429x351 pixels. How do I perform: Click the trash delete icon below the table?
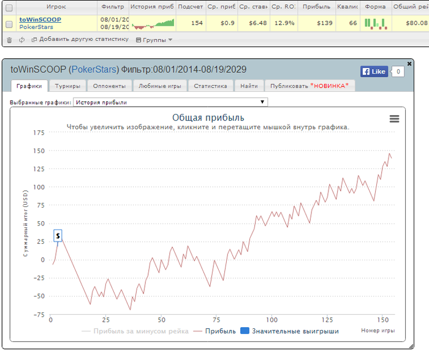9,40
